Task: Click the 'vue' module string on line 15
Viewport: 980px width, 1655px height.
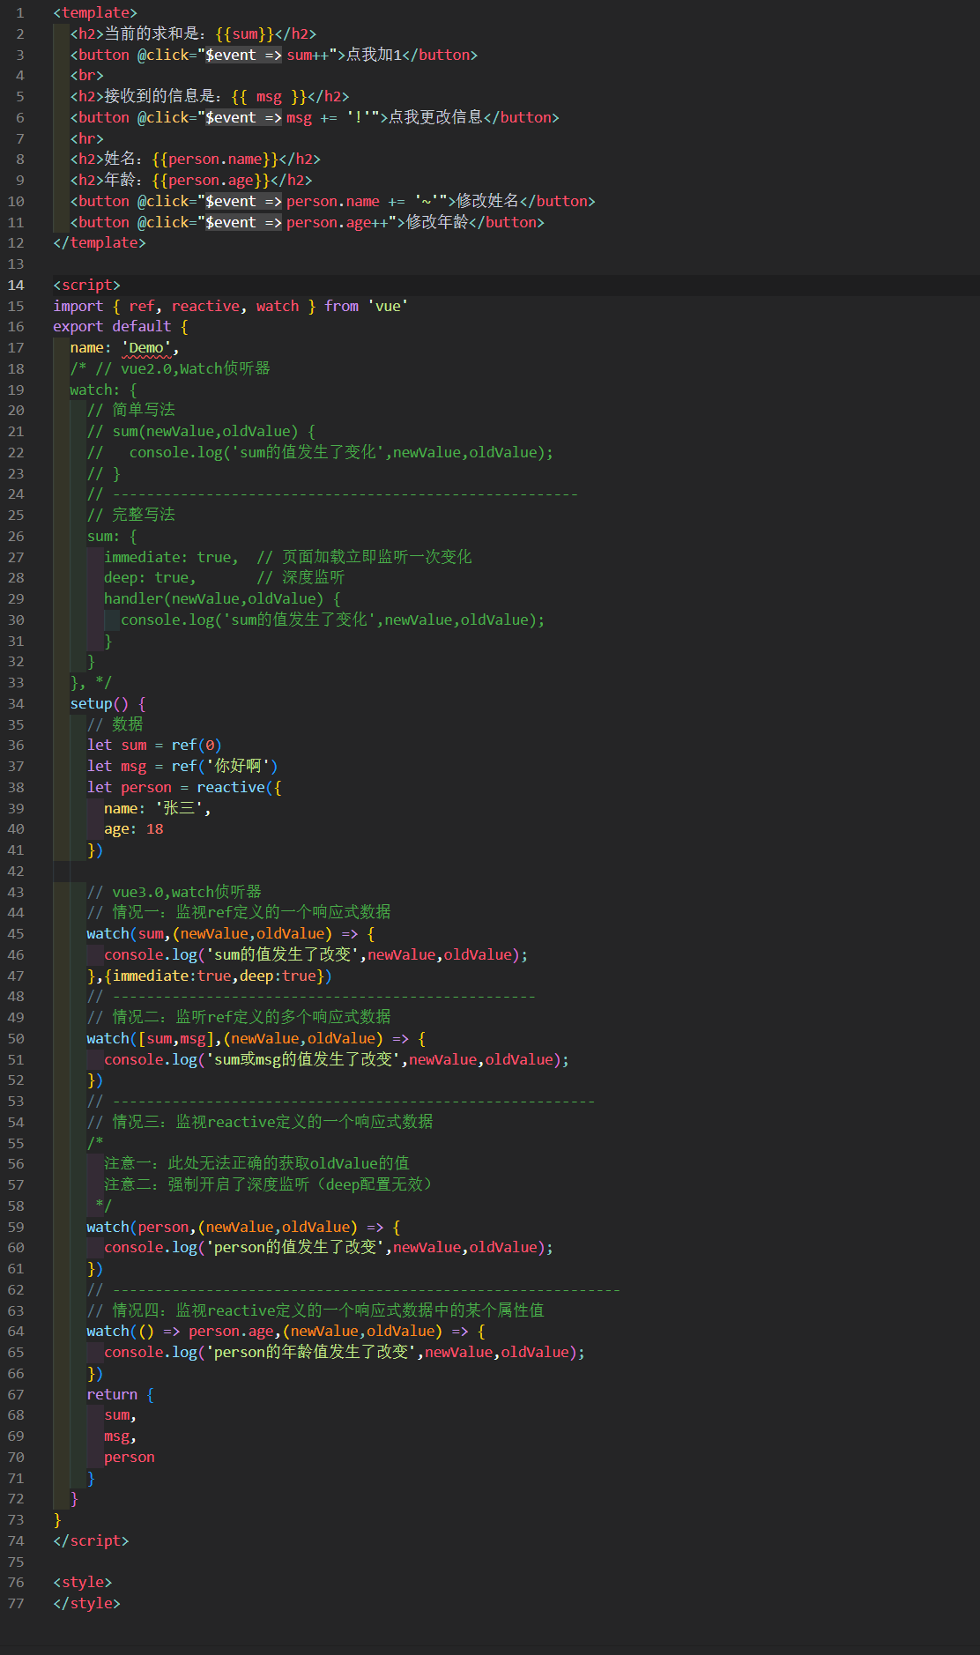Action: tap(388, 306)
